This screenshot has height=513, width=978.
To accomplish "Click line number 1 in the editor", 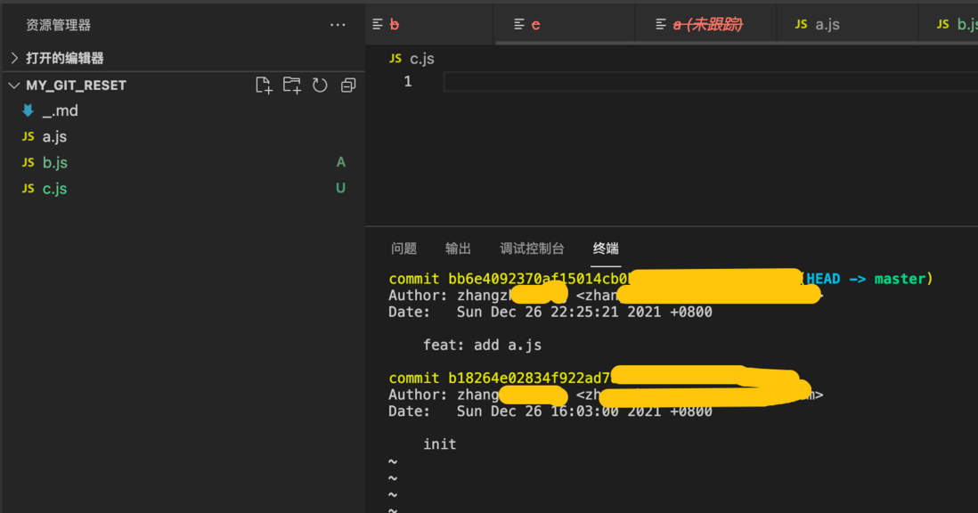I will (407, 82).
